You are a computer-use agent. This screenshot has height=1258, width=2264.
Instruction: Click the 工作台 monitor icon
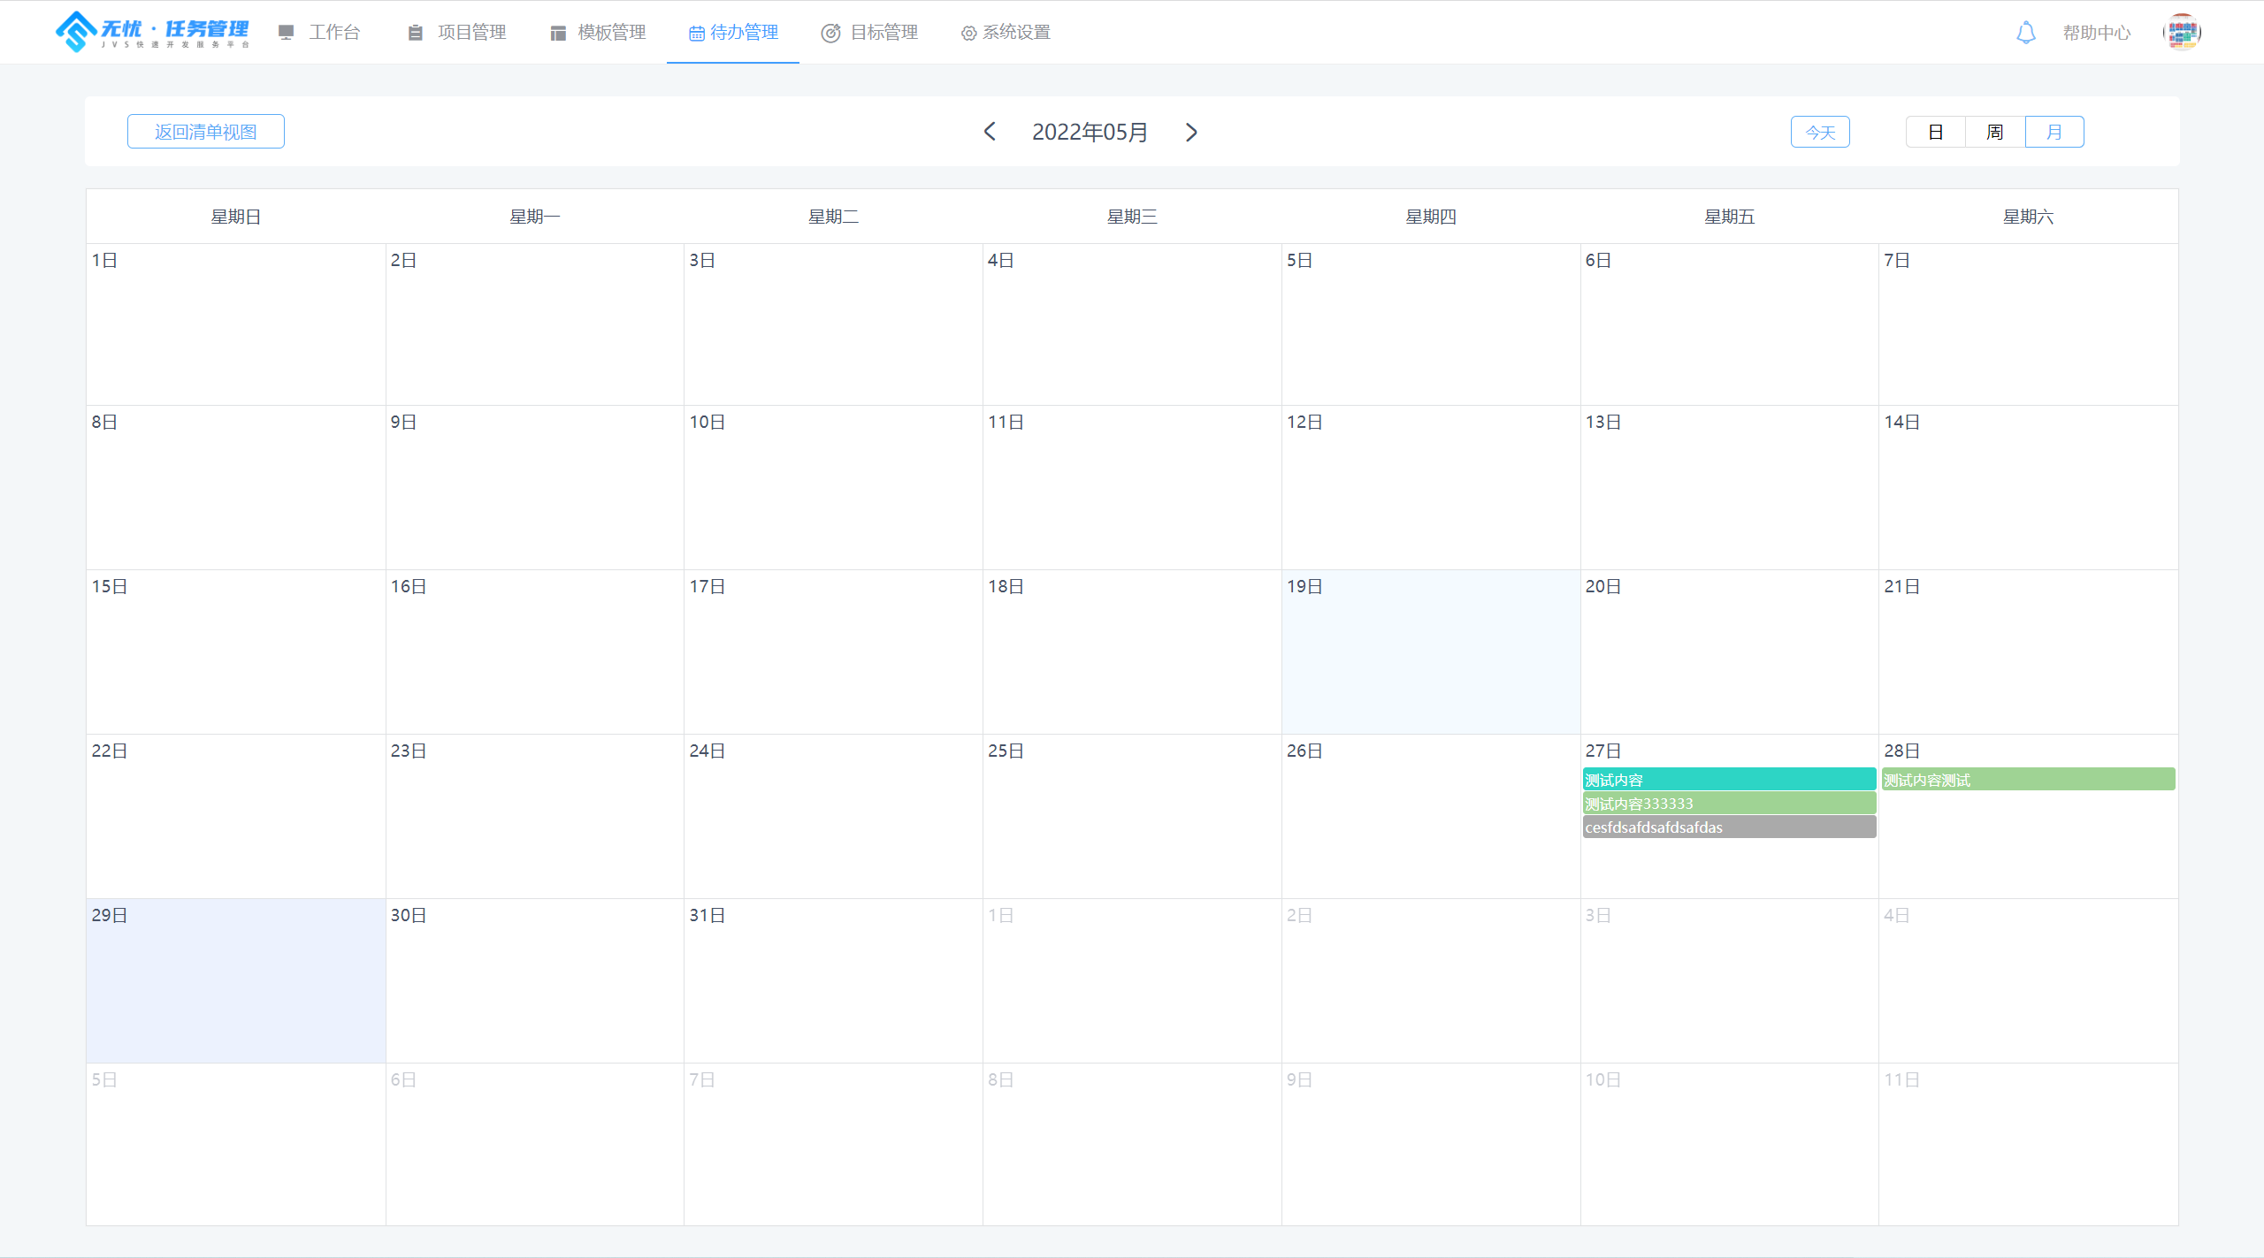[x=286, y=33]
